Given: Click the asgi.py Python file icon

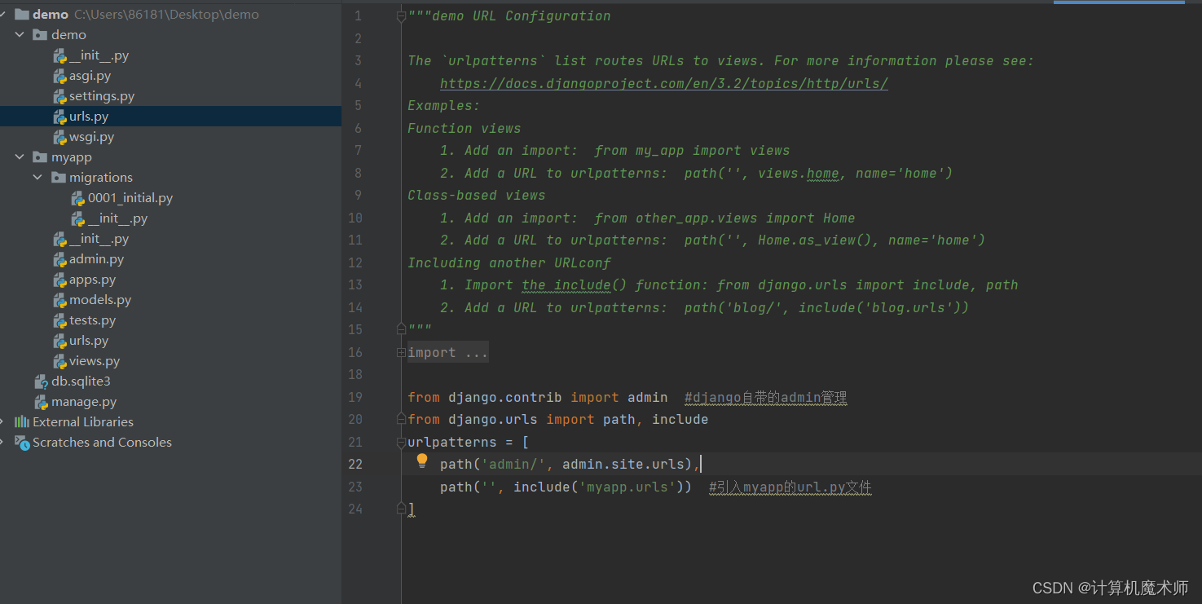Looking at the screenshot, I should click(x=59, y=76).
